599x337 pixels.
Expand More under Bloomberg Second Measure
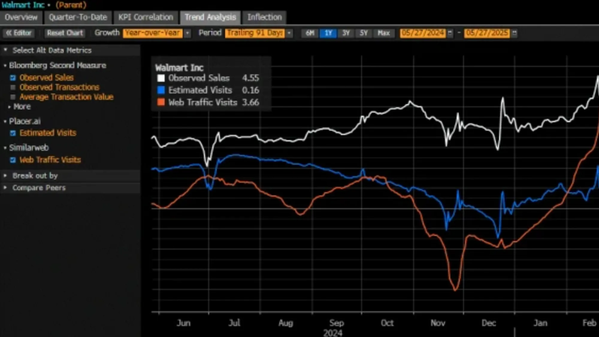[x=22, y=107]
